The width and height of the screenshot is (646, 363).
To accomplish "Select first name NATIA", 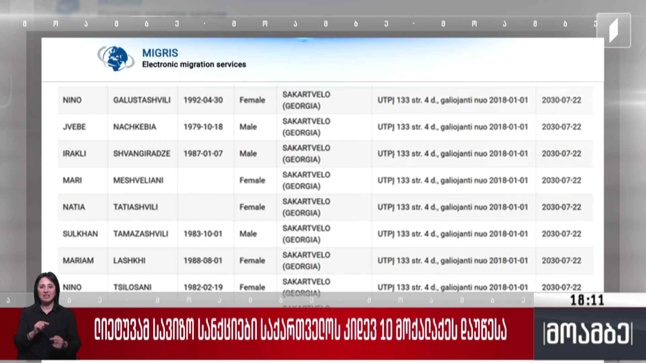I will (x=74, y=207).
